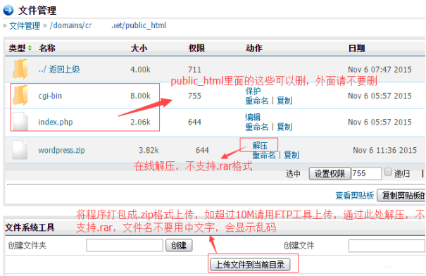The height and width of the screenshot is (276, 426).
Task: Open 查看剪贴板 link
Action: point(355,195)
